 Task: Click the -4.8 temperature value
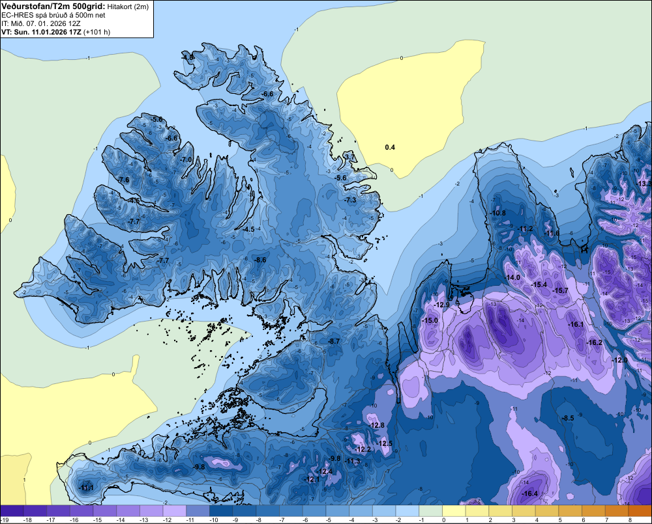pos(188,57)
